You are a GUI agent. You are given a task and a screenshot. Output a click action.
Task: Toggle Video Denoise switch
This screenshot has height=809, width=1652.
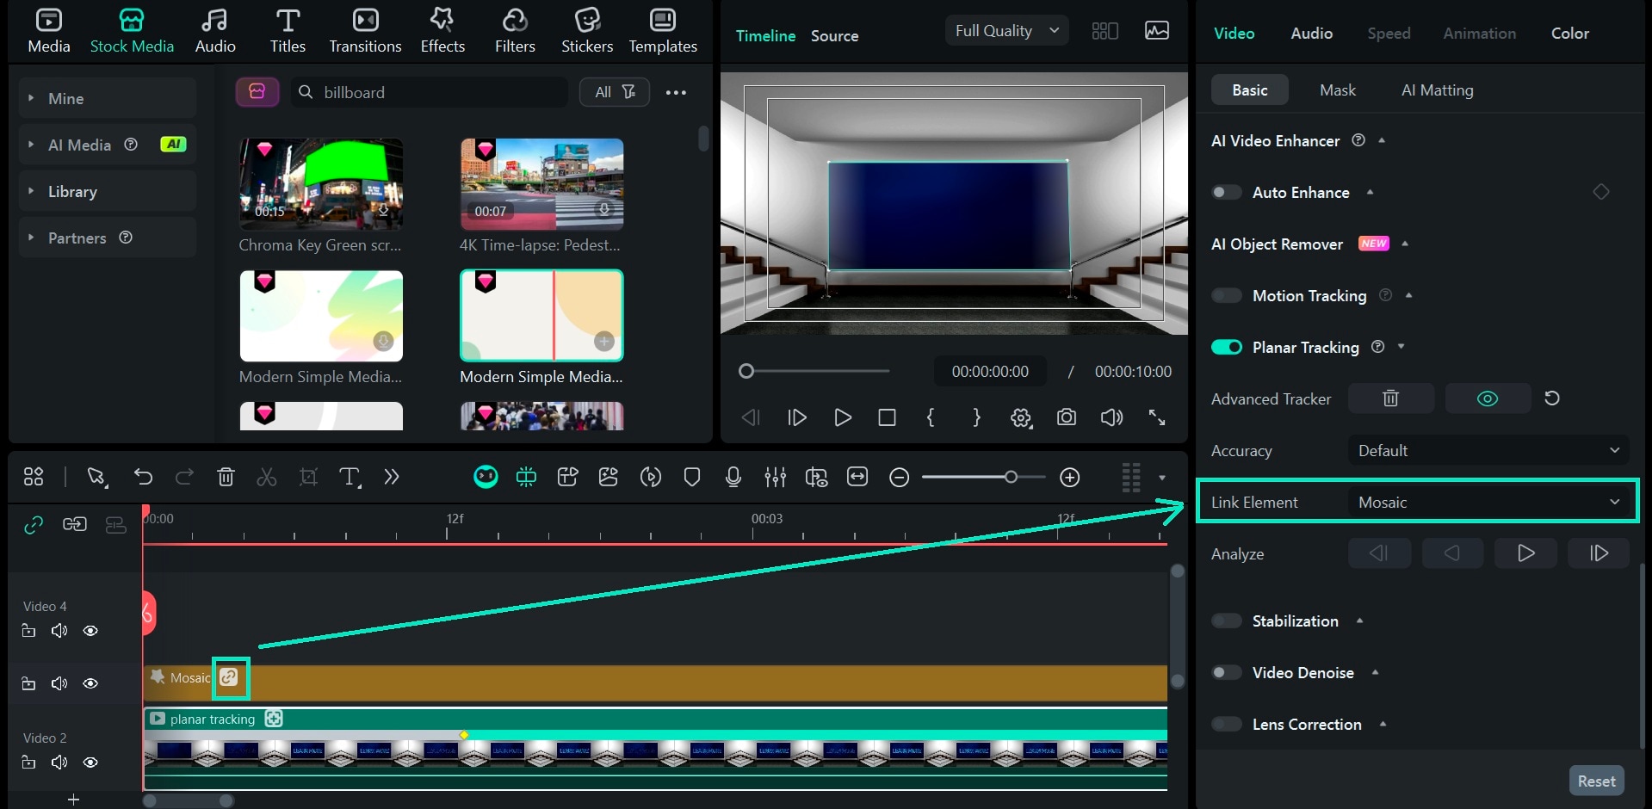pyautogui.click(x=1227, y=673)
